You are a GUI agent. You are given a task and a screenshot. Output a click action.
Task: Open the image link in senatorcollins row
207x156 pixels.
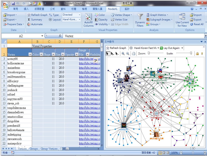tap(89, 117)
